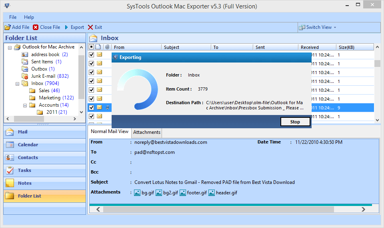Open the Calendar navigation button
Image resolution: width=384 pixels, height=228 pixels.
point(44,145)
